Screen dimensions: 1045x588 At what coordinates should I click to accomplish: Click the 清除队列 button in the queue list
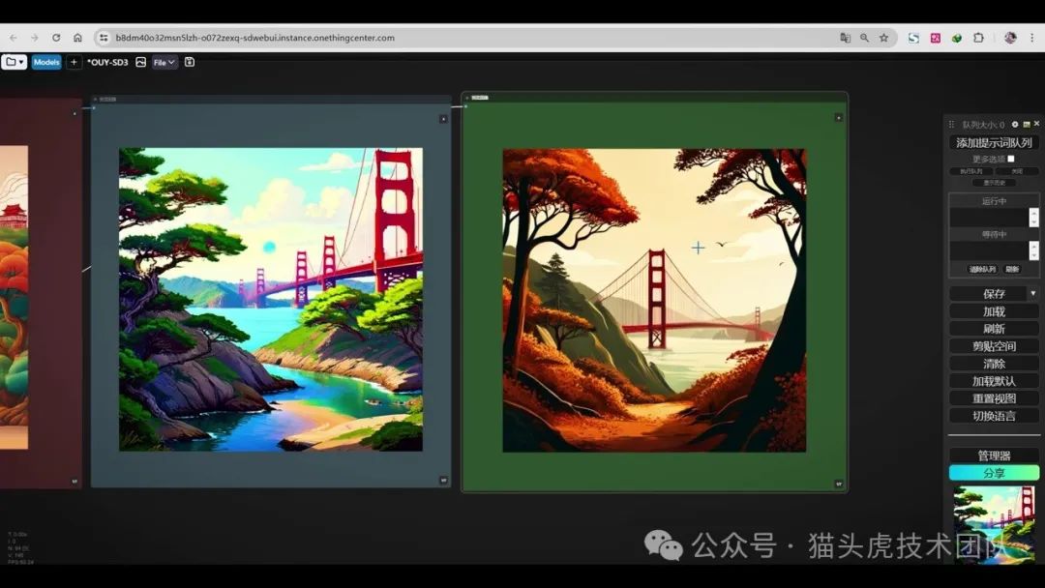click(982, 269)
